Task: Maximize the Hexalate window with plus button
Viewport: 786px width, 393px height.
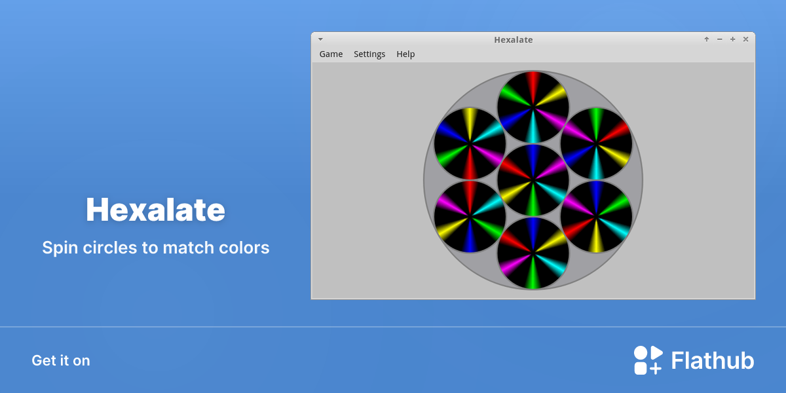Action: (x=733, y=39)
